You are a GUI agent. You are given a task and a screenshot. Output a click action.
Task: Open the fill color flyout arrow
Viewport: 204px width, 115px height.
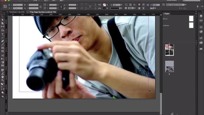tap(107, 5)
